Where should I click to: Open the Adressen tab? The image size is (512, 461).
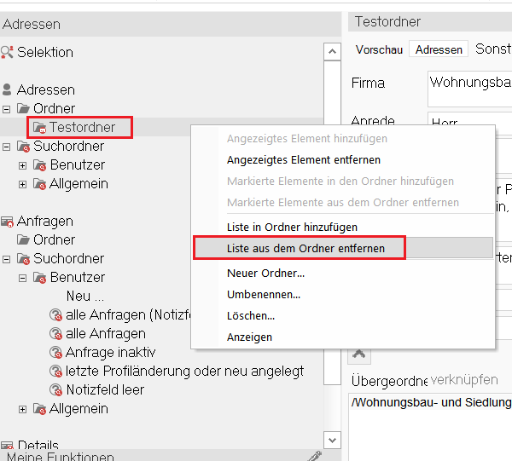tap(439, 49)
